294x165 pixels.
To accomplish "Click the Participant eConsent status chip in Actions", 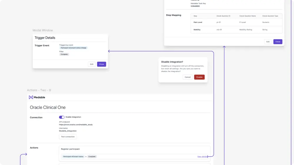I will click(73, 156).
